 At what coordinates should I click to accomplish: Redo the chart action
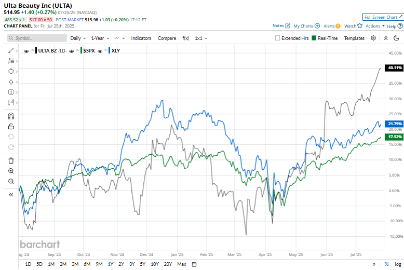click(11, 147)
